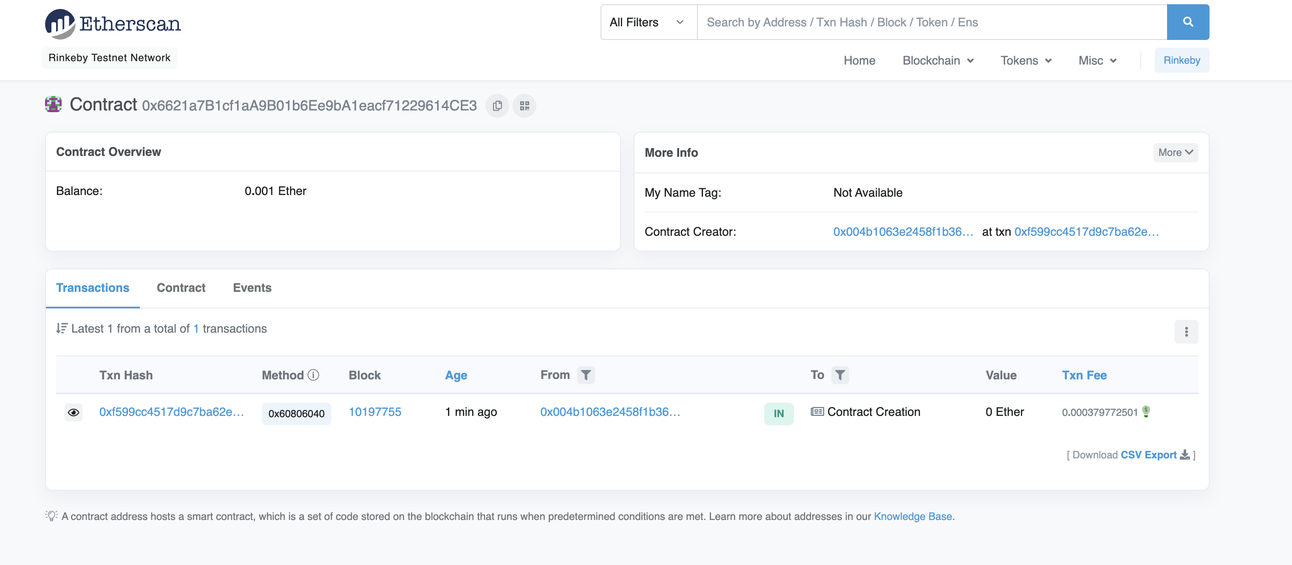Viewport: 1292px width, 565px height.
Task: Click the 0.001 Ether balance value
Action: pos(275,191)
